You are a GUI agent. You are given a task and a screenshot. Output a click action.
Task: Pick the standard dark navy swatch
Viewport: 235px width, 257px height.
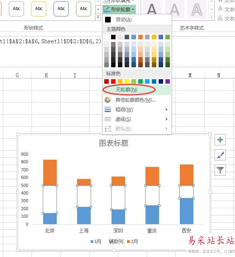[x=161, y=81]
